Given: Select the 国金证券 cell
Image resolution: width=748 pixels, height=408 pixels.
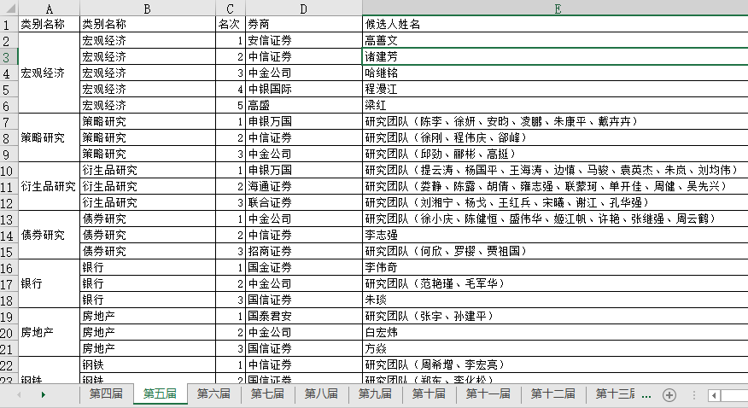Looking at the screenshot, I should [x=304, y=267].
